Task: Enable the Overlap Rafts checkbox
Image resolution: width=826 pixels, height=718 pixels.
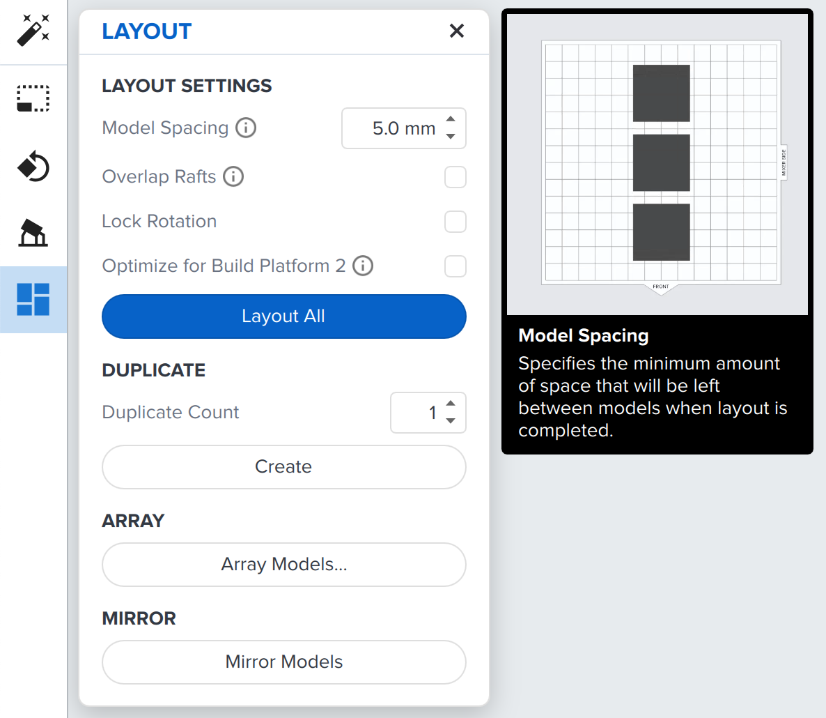Action: point(455,177)
